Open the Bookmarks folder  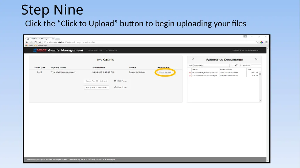pyautogui.click(x=40, y=46)
